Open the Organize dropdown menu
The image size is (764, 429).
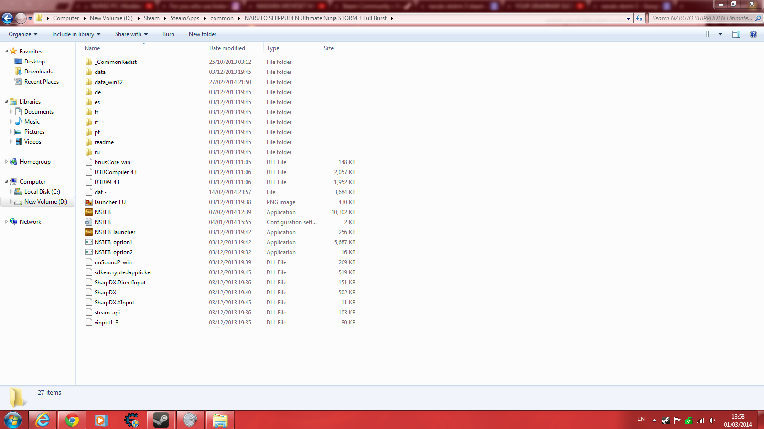pos(22,34)
